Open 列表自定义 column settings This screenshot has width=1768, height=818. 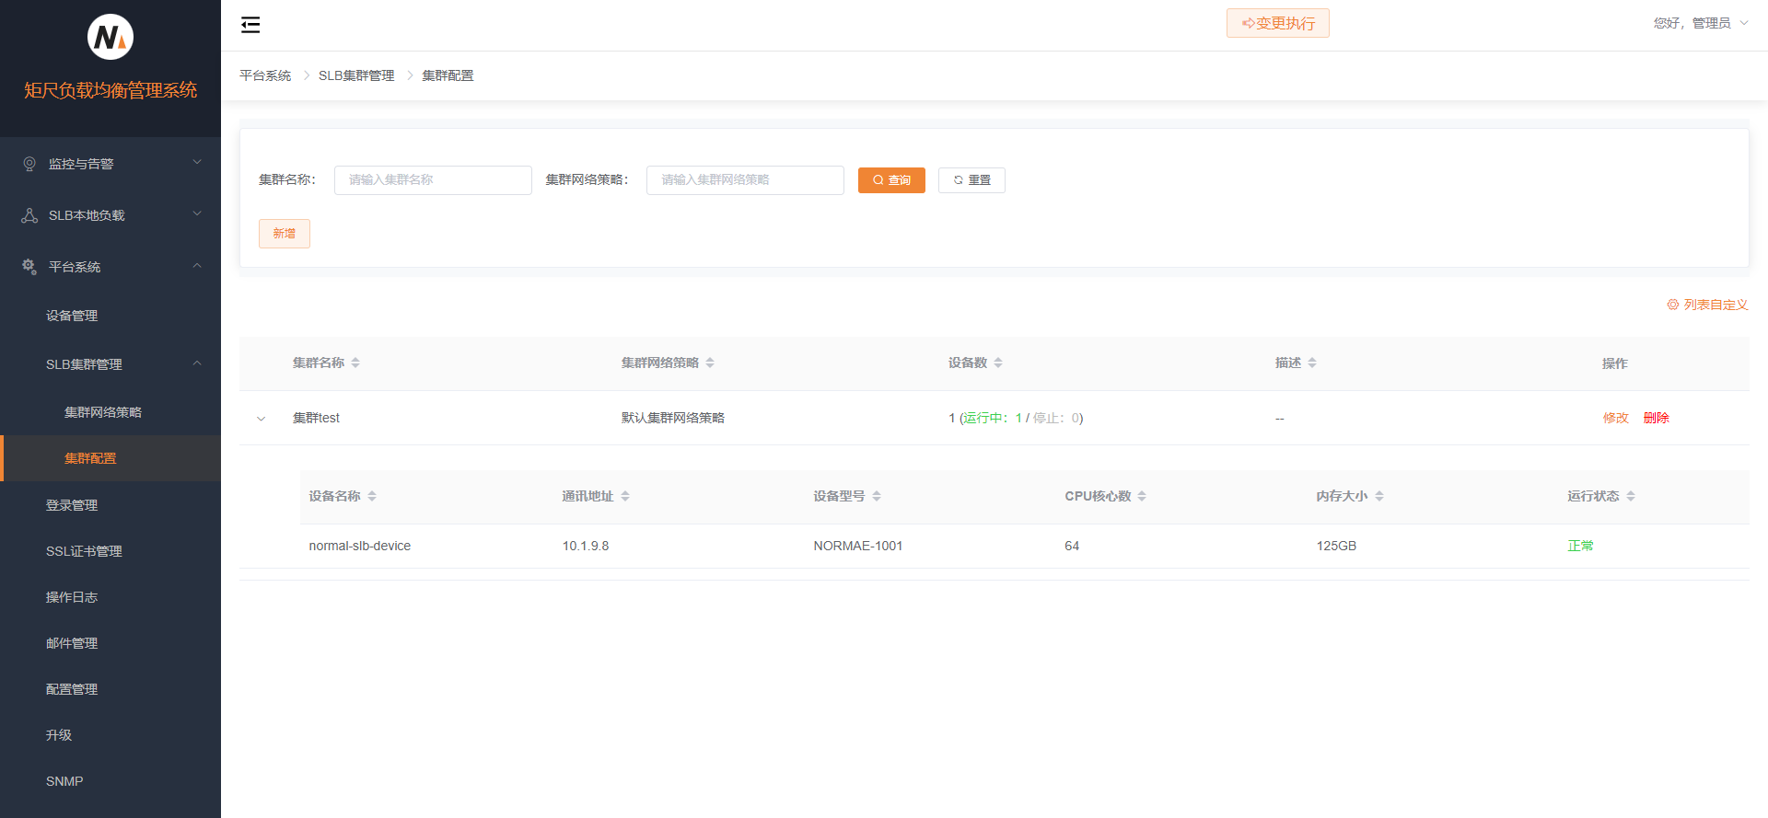(1707, 305)
